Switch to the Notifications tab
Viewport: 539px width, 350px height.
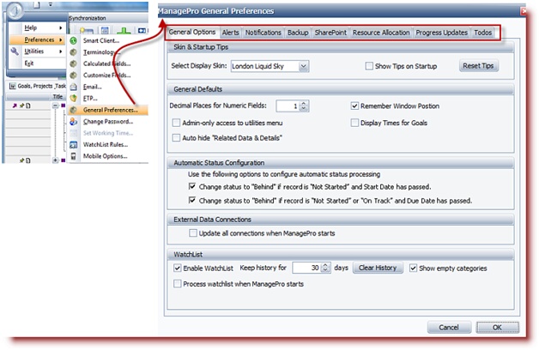click(x=263, y=33)
